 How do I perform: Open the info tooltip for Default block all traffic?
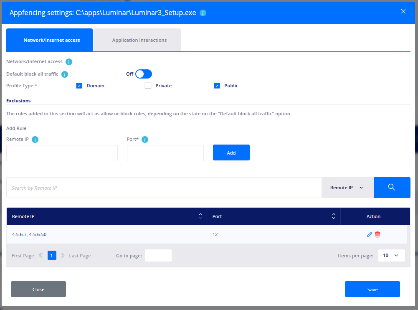tap(64, 74)
